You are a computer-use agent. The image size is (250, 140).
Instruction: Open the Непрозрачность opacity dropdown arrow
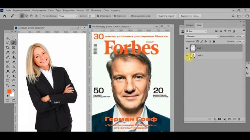pyautogui.click(x=243, y=36)
